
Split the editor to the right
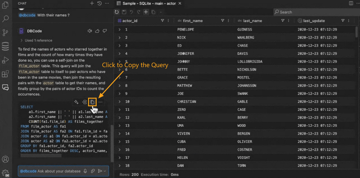pyautogui.click(x=351, y=3)
